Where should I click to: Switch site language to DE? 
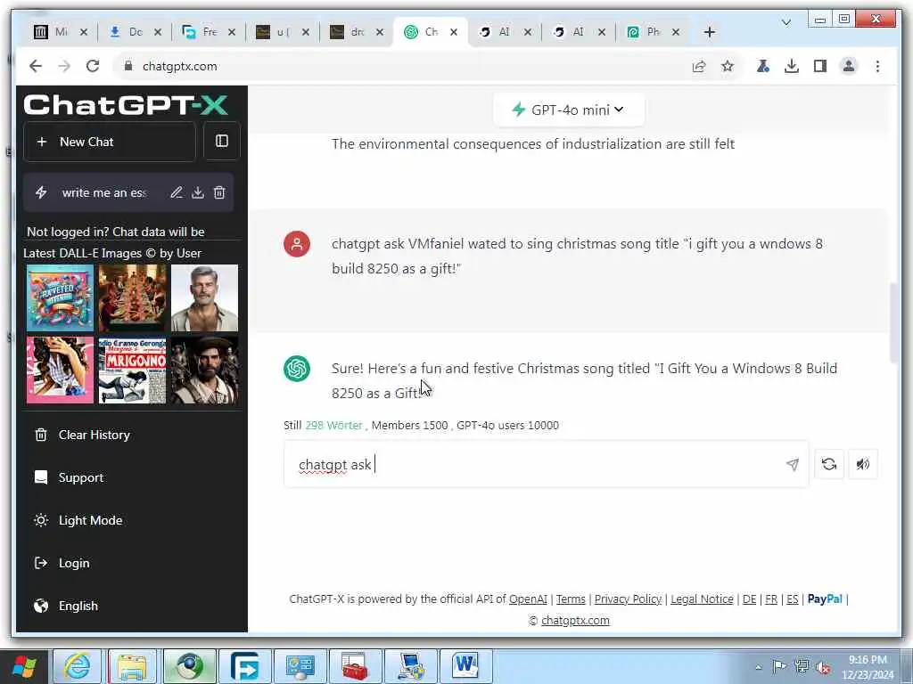749,599
